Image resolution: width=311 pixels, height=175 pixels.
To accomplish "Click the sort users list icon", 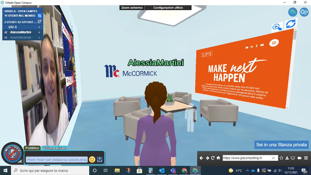I will [x=40, y=22].
